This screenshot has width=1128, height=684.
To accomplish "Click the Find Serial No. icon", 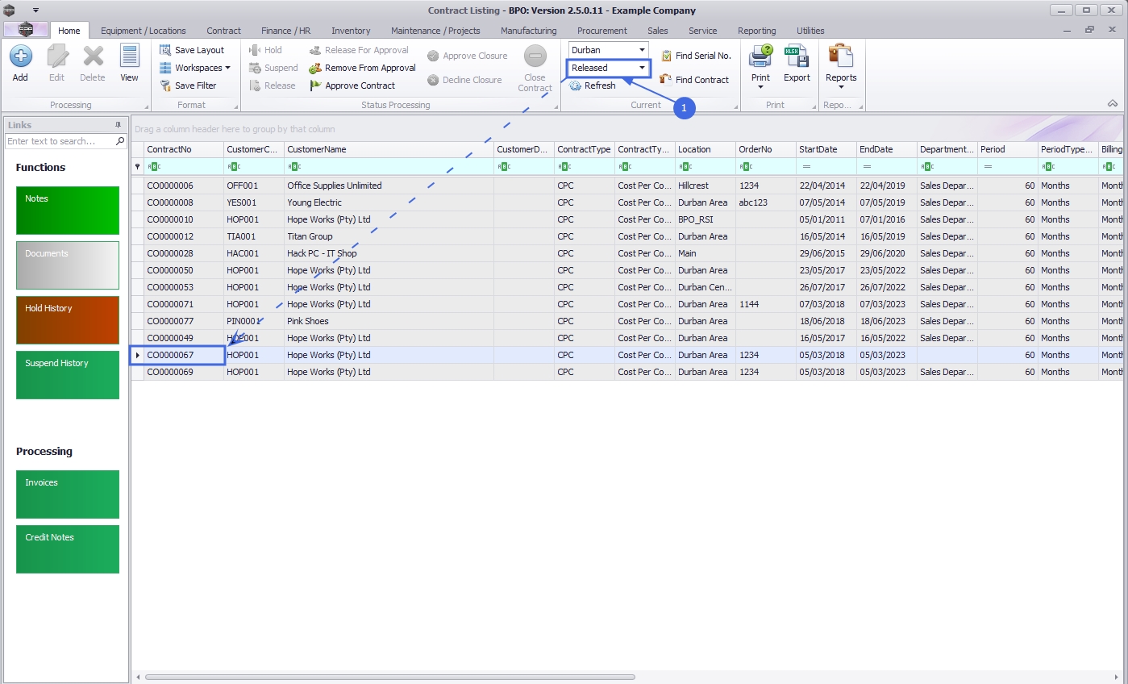I will [x=666, y=56].
